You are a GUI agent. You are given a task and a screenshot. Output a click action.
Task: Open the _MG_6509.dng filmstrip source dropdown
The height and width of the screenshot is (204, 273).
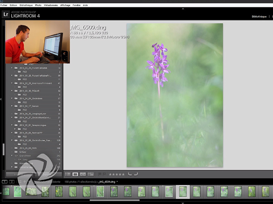coord(117,182)
